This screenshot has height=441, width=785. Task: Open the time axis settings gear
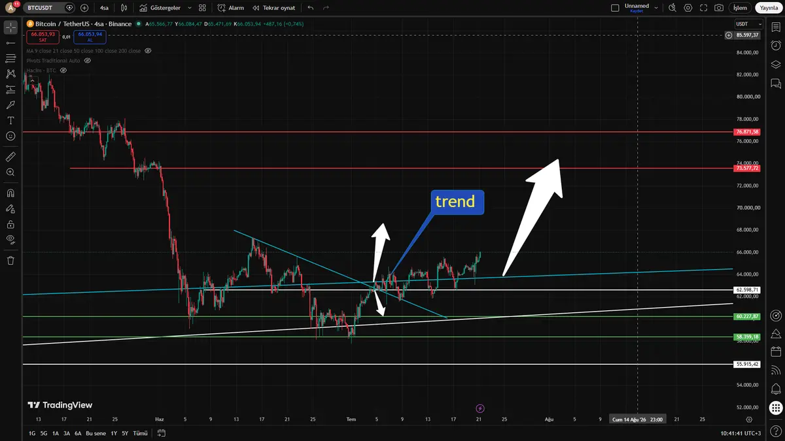click(748, 419)
